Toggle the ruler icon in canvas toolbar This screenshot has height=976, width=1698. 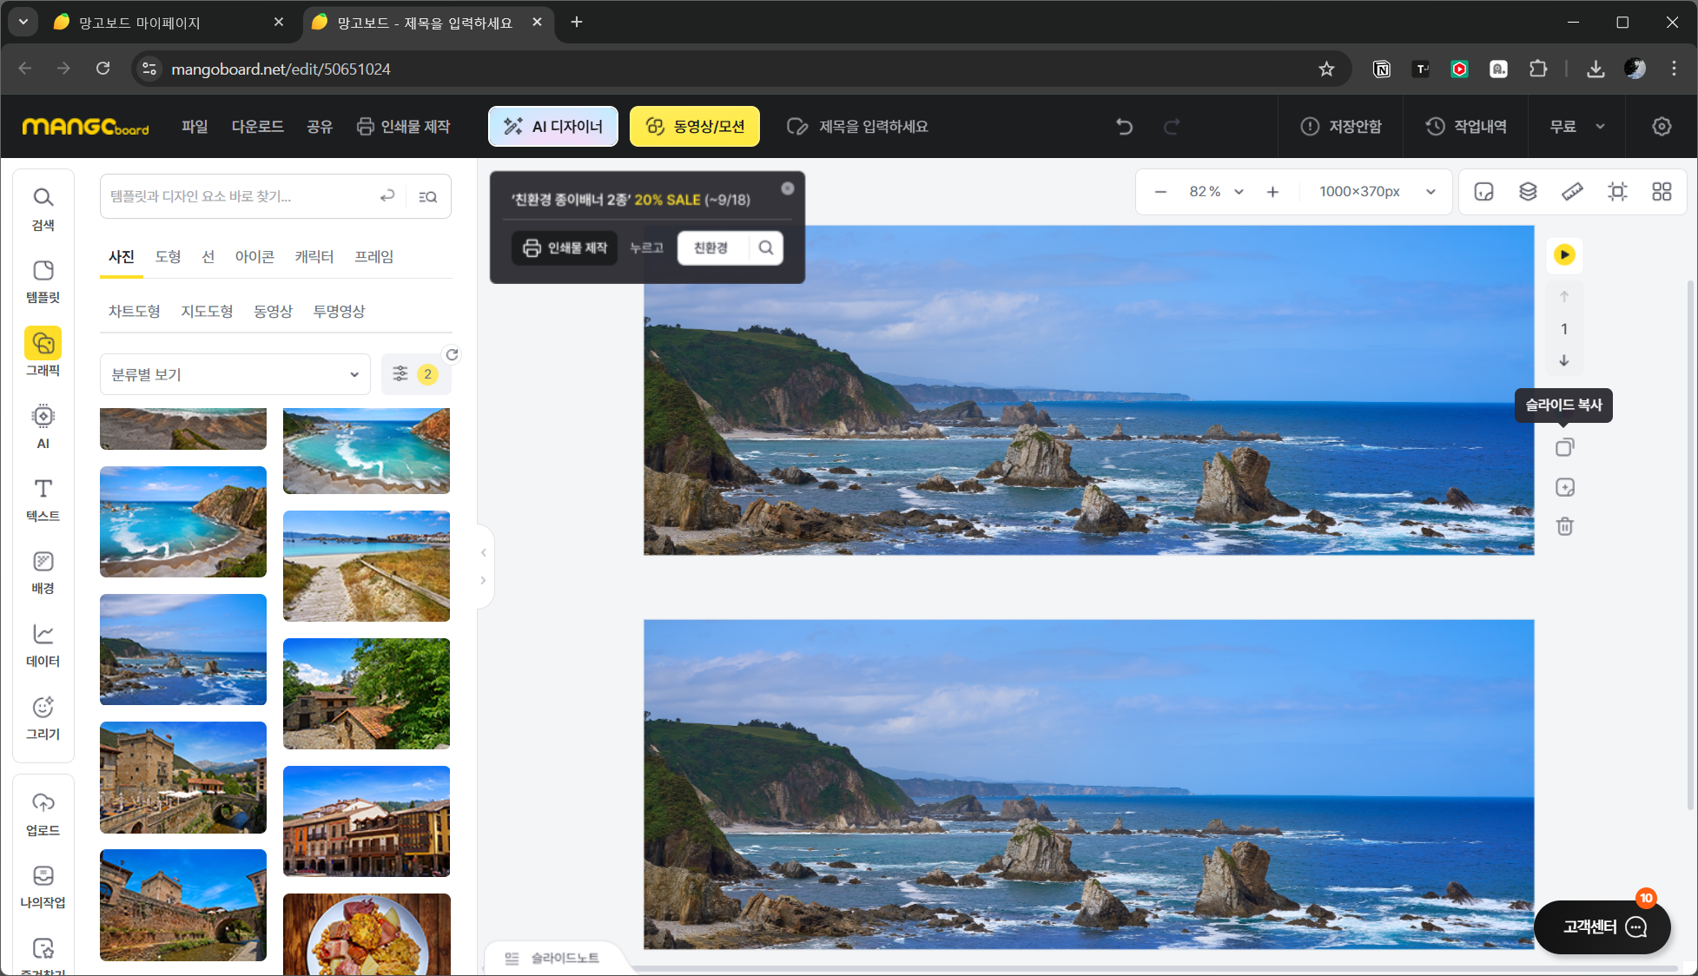pos(1572,191)
